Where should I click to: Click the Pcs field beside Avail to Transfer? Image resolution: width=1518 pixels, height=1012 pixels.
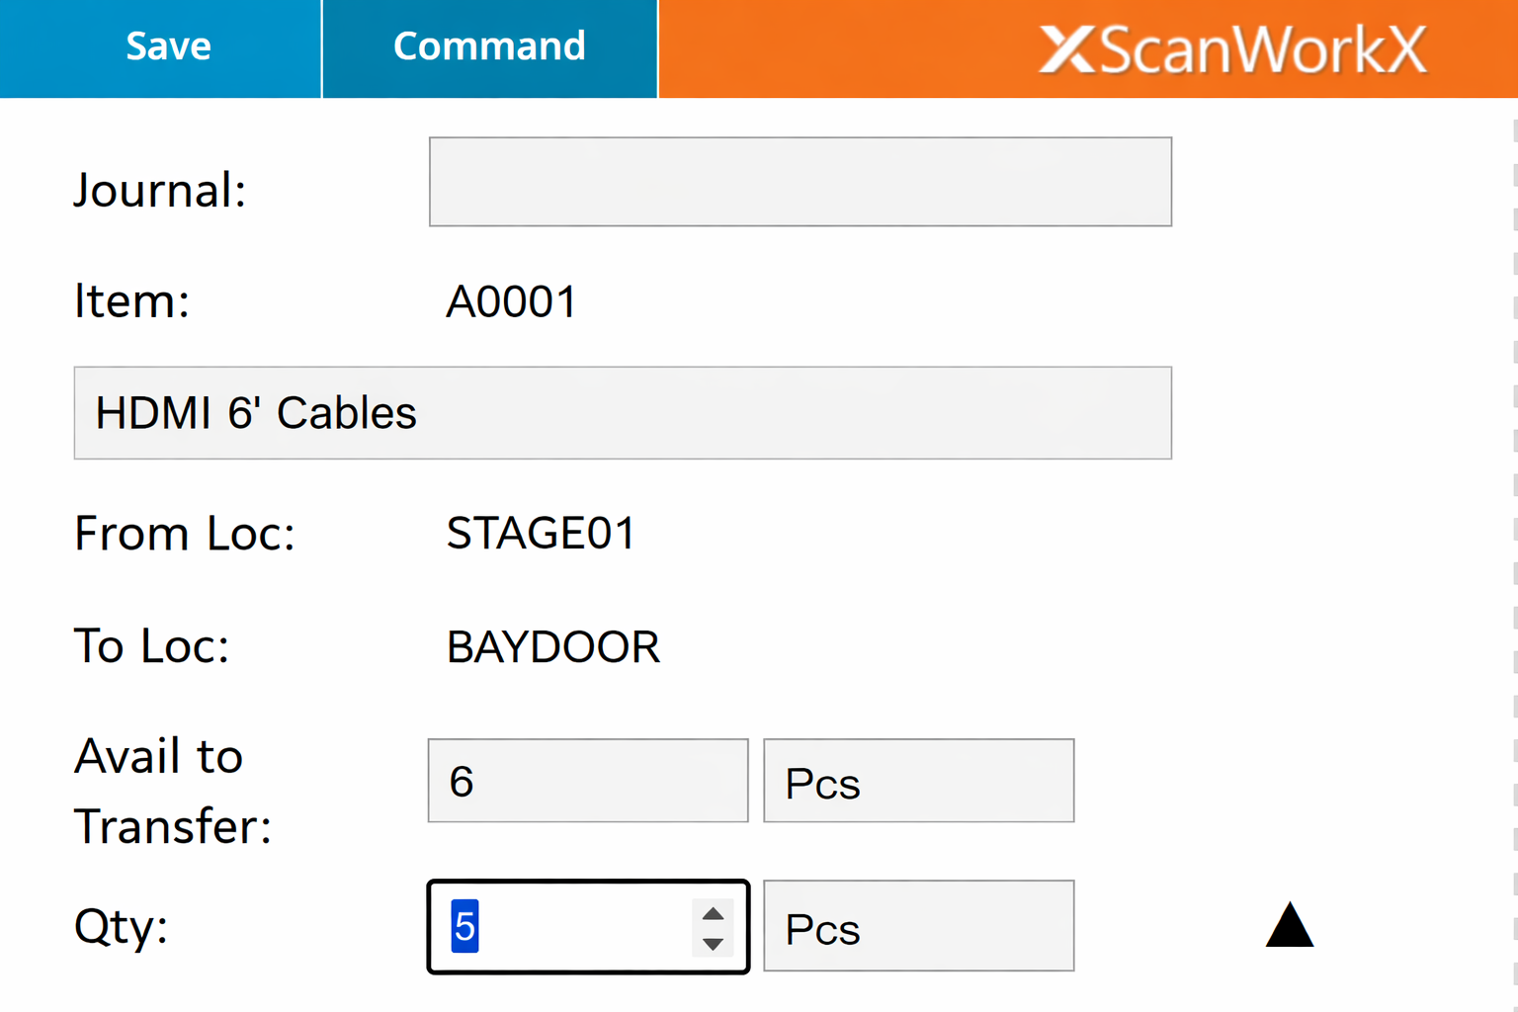point(918,781)
